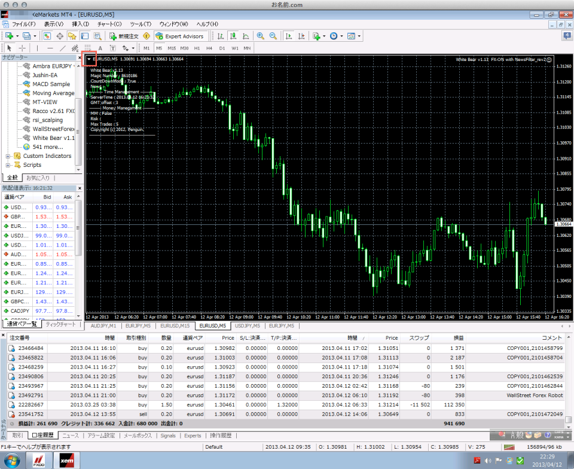
Task: Select the vertical line drawing tool
Action: click(37, 48)
